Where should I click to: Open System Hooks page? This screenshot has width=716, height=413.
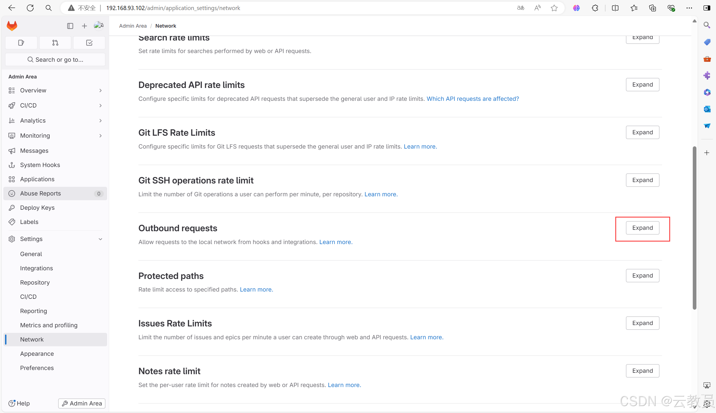click(55, 165)
